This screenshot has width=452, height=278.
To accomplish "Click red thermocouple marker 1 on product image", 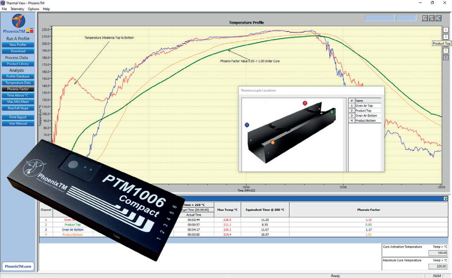I will click(305, 103).
